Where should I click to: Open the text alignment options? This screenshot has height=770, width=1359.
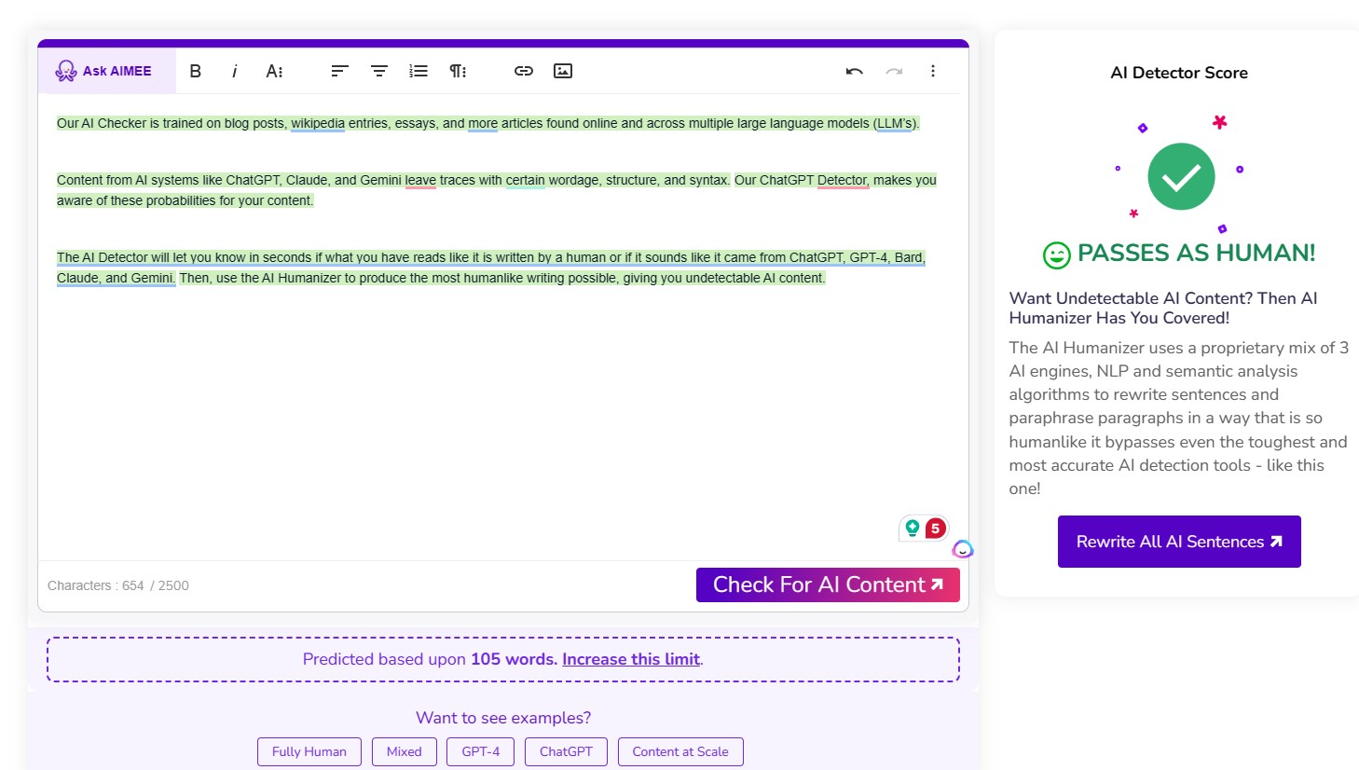[339, 71]
